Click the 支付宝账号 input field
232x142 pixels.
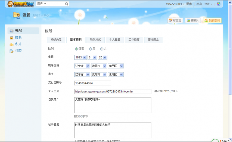tap(92, 83)
